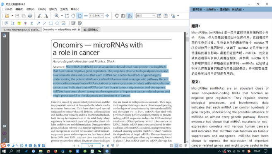Close the Oncomirs document tab
This screenshot has width=272, height=154.
[79, 30]
